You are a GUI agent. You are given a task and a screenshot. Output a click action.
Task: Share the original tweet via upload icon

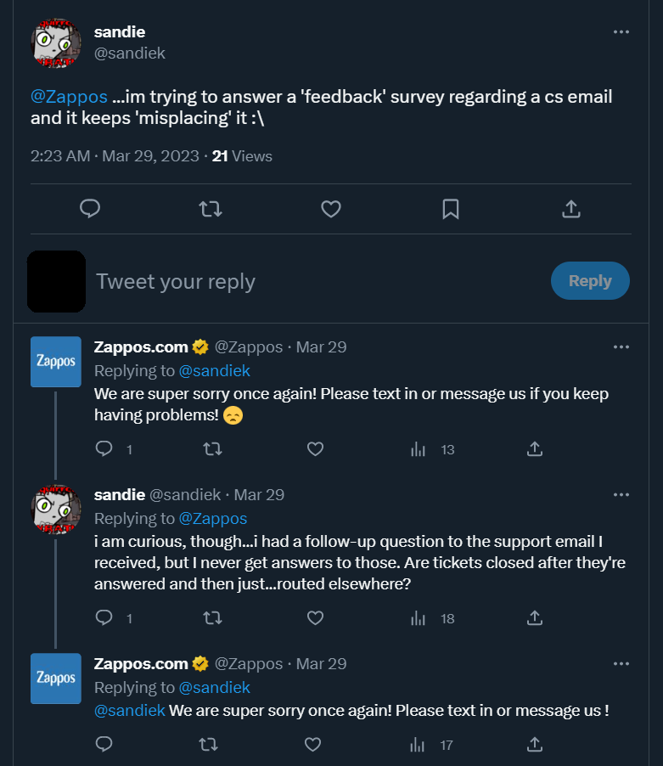click(x=571, y=209)
